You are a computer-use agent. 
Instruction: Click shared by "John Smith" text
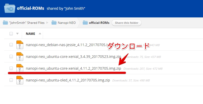(66, 8)
